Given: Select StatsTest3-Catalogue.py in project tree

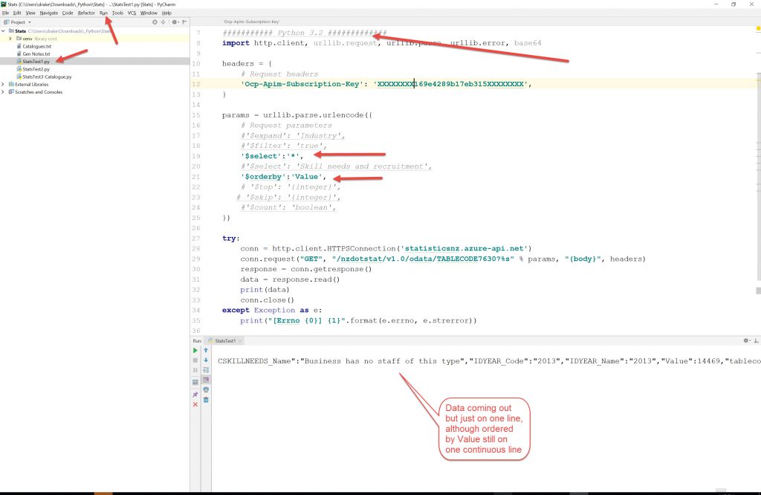Looking at the screenshot, I should (46, 77).
